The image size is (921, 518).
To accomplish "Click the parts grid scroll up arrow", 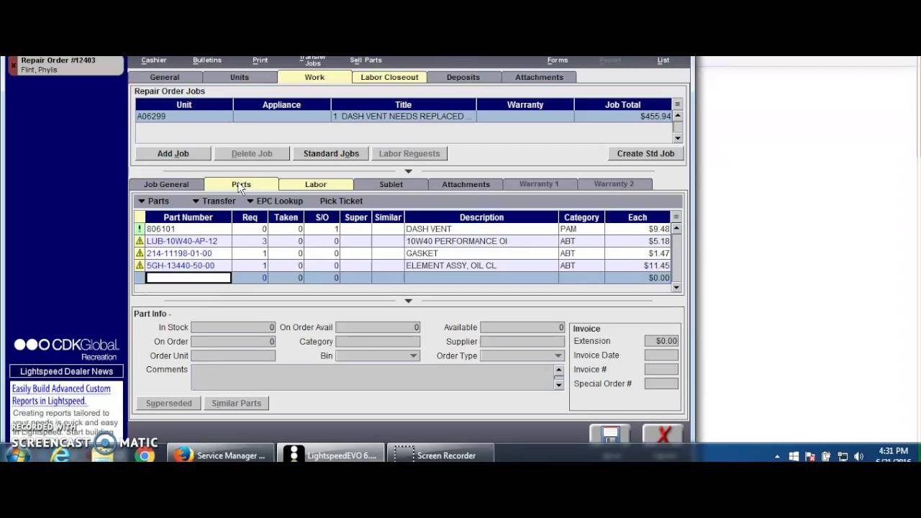I will tap(676, 228).
